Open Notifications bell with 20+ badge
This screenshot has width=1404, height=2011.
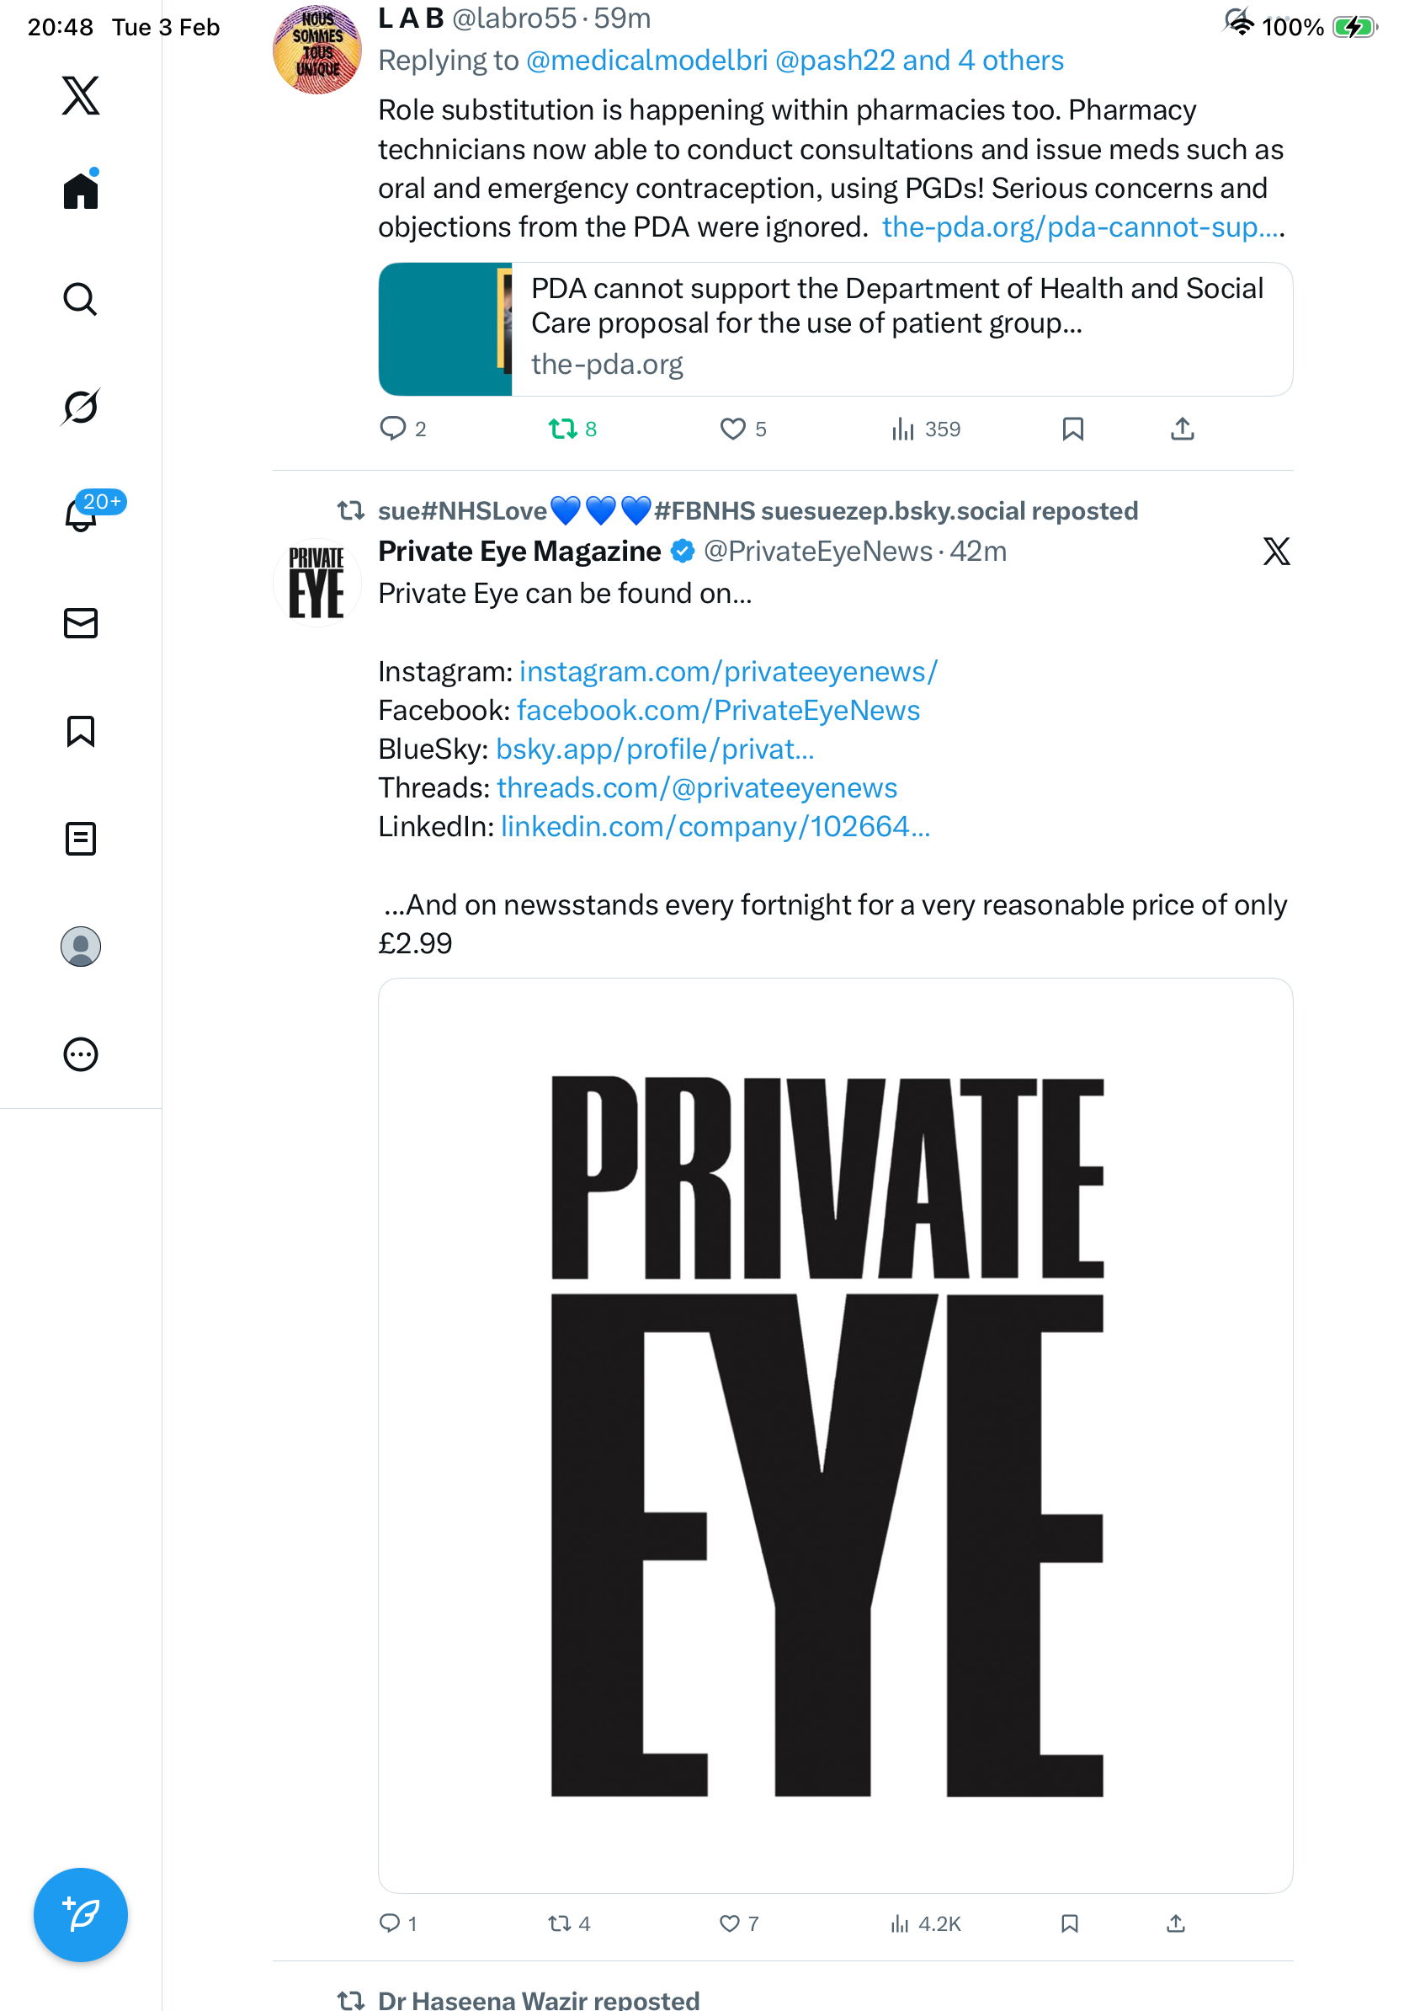81,515
